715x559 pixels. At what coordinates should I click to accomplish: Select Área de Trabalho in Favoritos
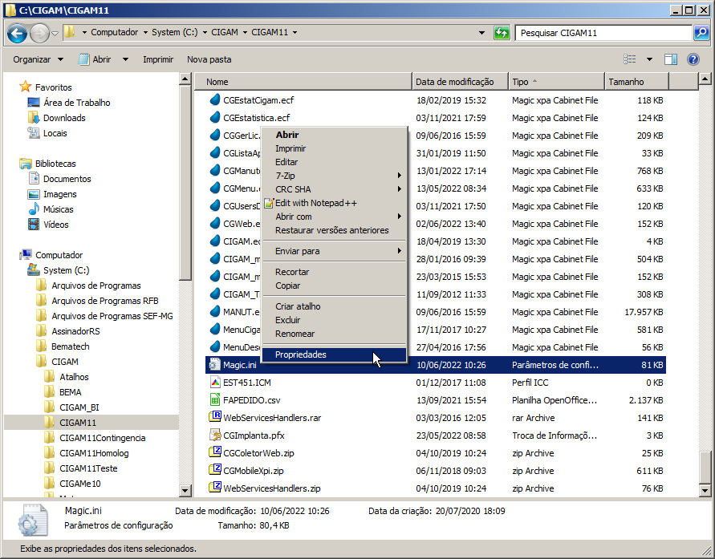76,103
